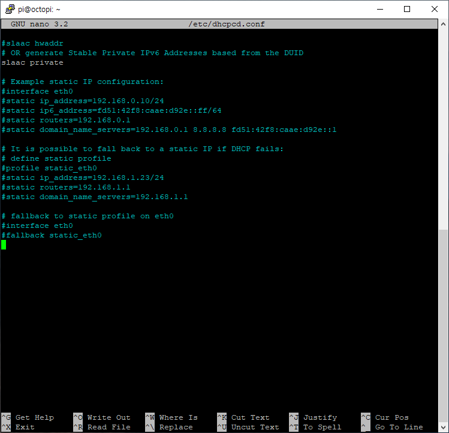449x433 pixels.
Task: Click the '#static ip6_address' line
Action: pyautogui.click(x=112, y=110)
